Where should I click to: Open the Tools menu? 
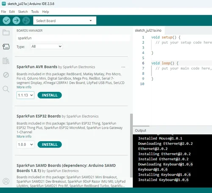[35, 11]
